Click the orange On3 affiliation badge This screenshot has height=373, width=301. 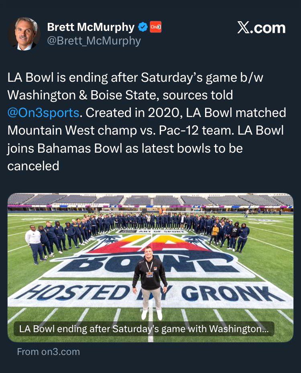tap(155, 27)
